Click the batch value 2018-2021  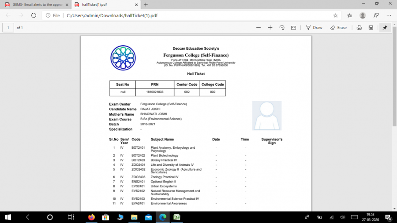click(148, 124)
